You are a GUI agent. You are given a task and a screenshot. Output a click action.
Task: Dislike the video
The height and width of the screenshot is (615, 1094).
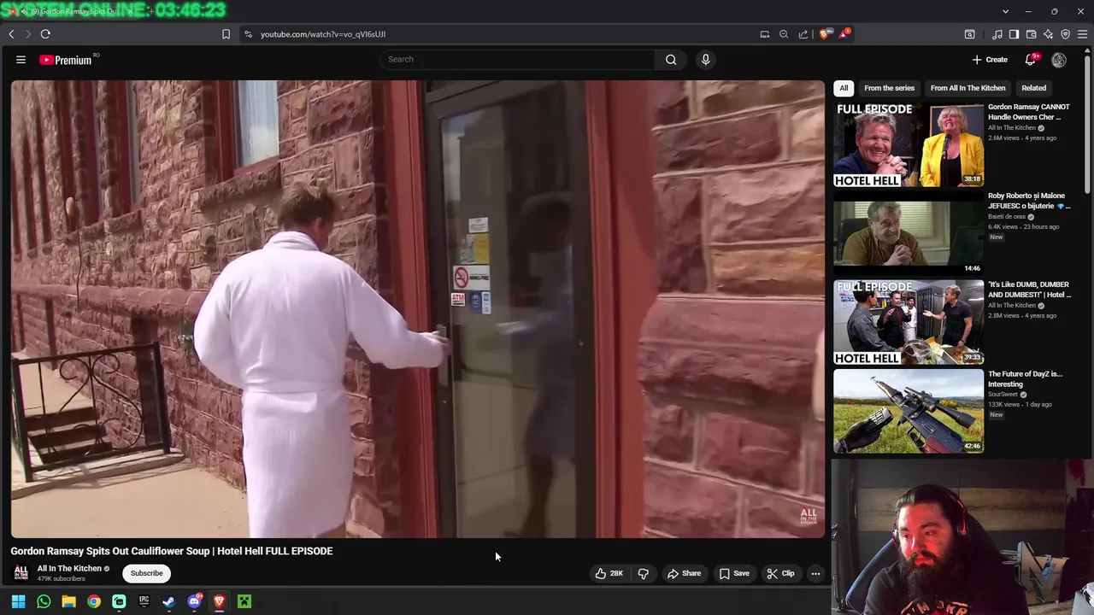pyautogui.click(x=644, y=574)
